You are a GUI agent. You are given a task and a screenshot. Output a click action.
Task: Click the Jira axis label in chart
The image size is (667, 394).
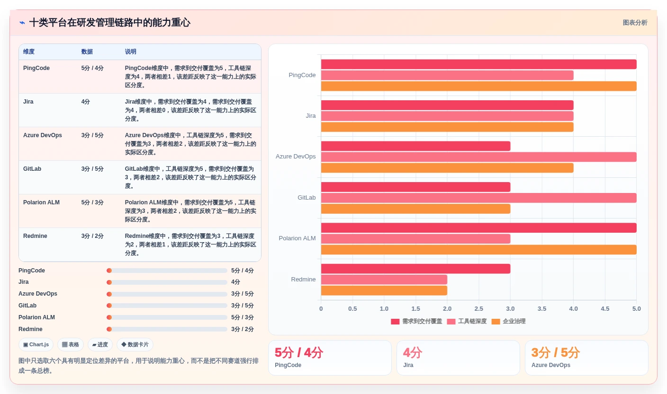pos(311,116)
